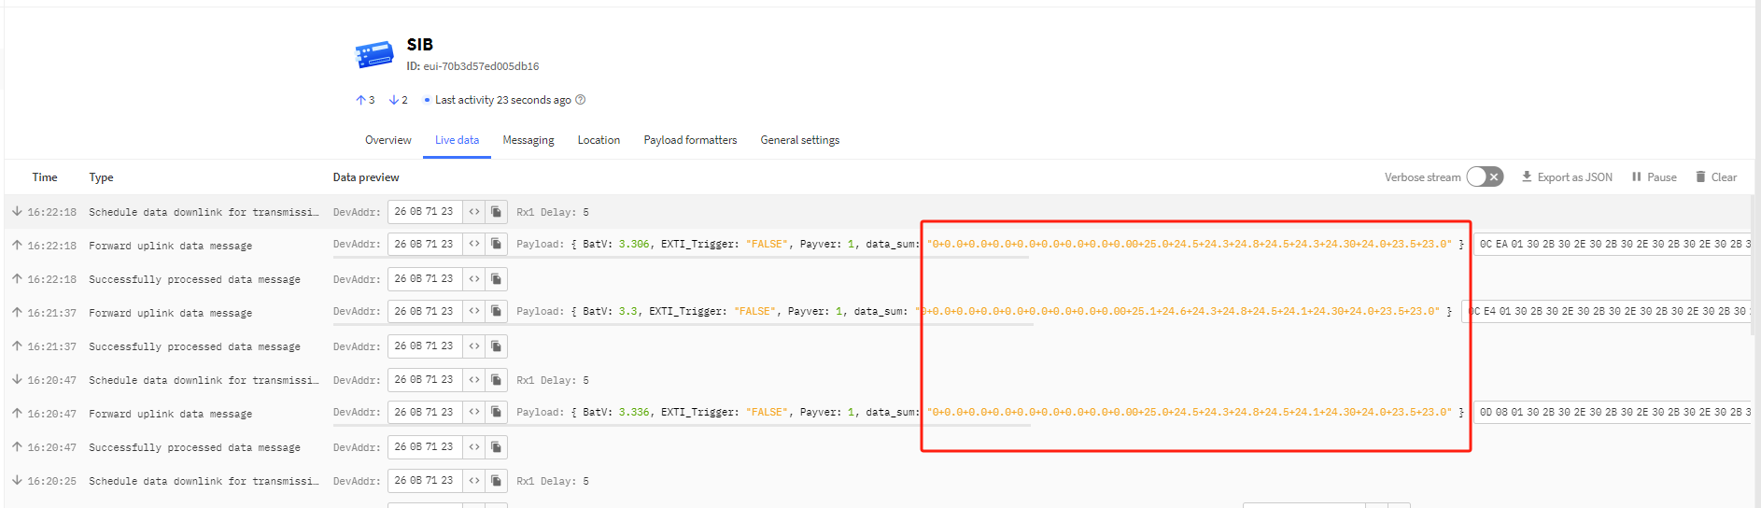
Task: Copy DevAddr in 16:22:18 Successfully processed row
Action: [497, 278]
